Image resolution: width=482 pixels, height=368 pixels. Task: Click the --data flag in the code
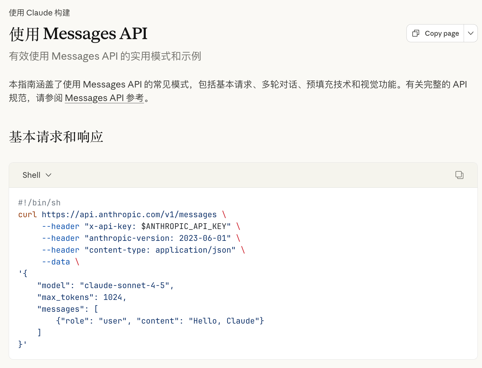click(x=56, y=262)
